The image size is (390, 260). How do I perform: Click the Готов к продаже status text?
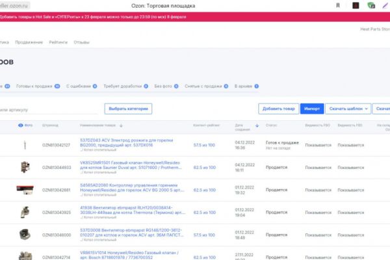tap(282, 142)
